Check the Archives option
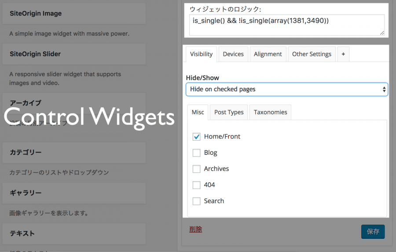 pyautogui.click(x=197, y=169)
